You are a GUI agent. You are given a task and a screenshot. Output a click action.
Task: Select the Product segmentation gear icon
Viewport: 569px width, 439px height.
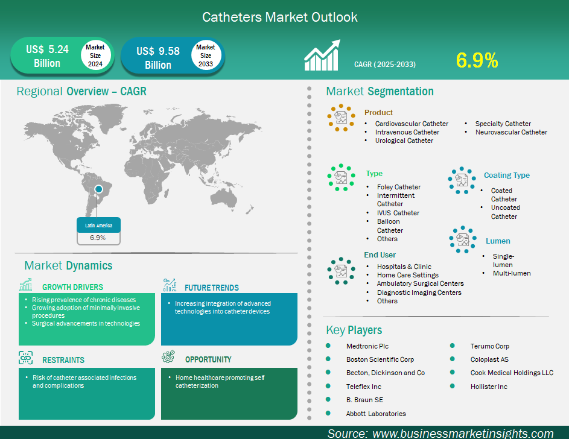pos(342,118)
